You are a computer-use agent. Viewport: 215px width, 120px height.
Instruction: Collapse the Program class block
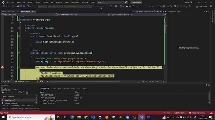tap(19, 28)
